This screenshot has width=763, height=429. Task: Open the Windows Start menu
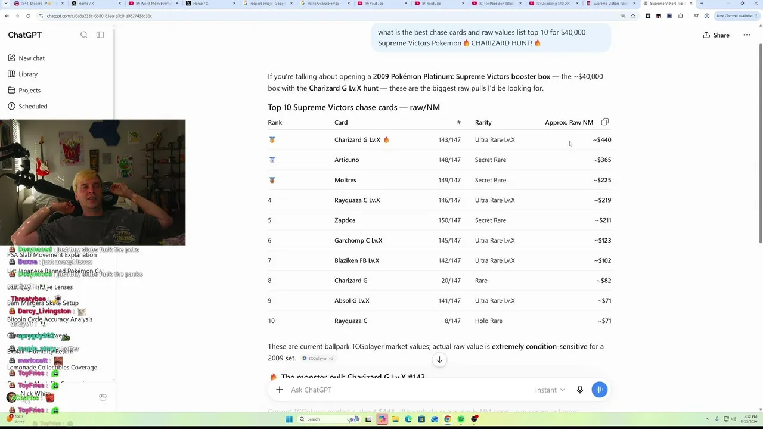coord(289,419)
